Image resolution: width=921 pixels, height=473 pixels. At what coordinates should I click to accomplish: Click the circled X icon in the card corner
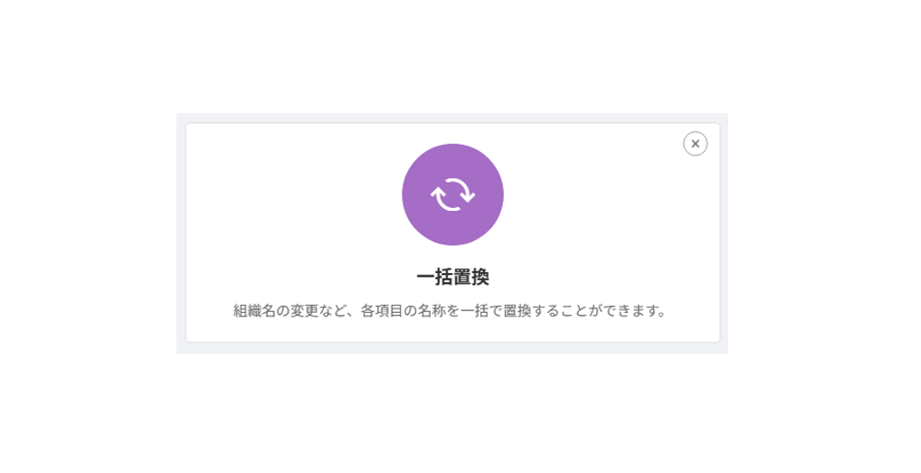[x=695, y=144]
